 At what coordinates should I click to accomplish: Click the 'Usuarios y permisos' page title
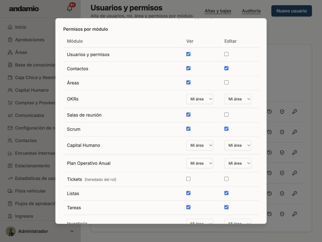click(126, 8)
